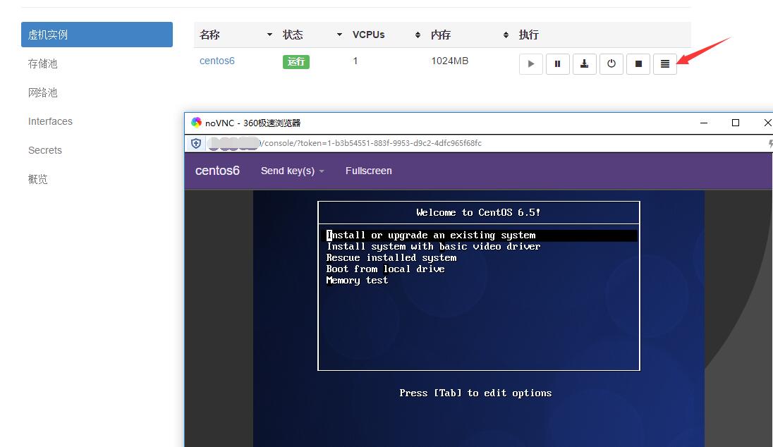Image resolution: width=773 pixels, height=447 pixels.
Task: Click the 执行 column header
Action: pos(528,35)
